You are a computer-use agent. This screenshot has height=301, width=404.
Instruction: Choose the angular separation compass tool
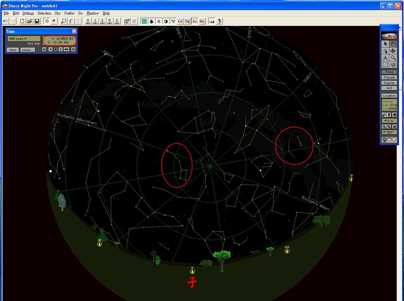point(385,58)
